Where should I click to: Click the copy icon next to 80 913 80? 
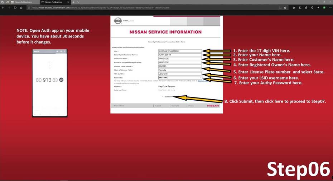(x=61, y=80)
